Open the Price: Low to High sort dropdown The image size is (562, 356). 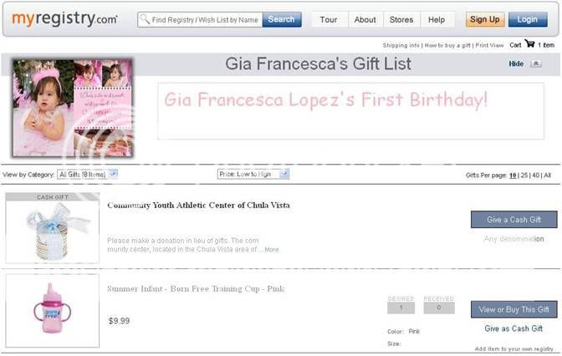click(253, 174)
